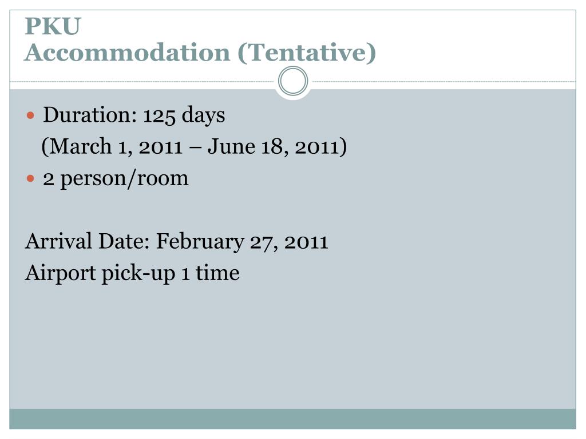Click the word February in the arrival date
The height and width of the screenshot is (439, 586).
click(200, 242)
